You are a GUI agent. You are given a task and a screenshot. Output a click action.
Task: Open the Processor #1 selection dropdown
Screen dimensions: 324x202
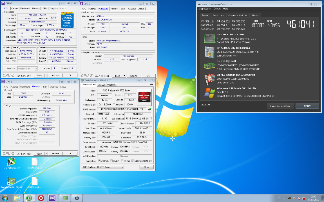tap(27, 68)
